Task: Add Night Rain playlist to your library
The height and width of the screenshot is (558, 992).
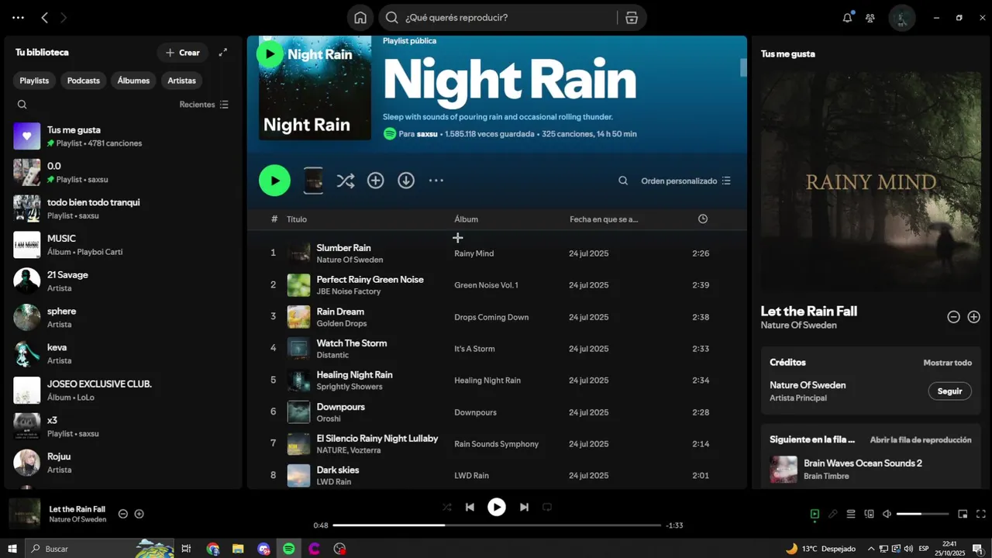Action: point(376,181)
